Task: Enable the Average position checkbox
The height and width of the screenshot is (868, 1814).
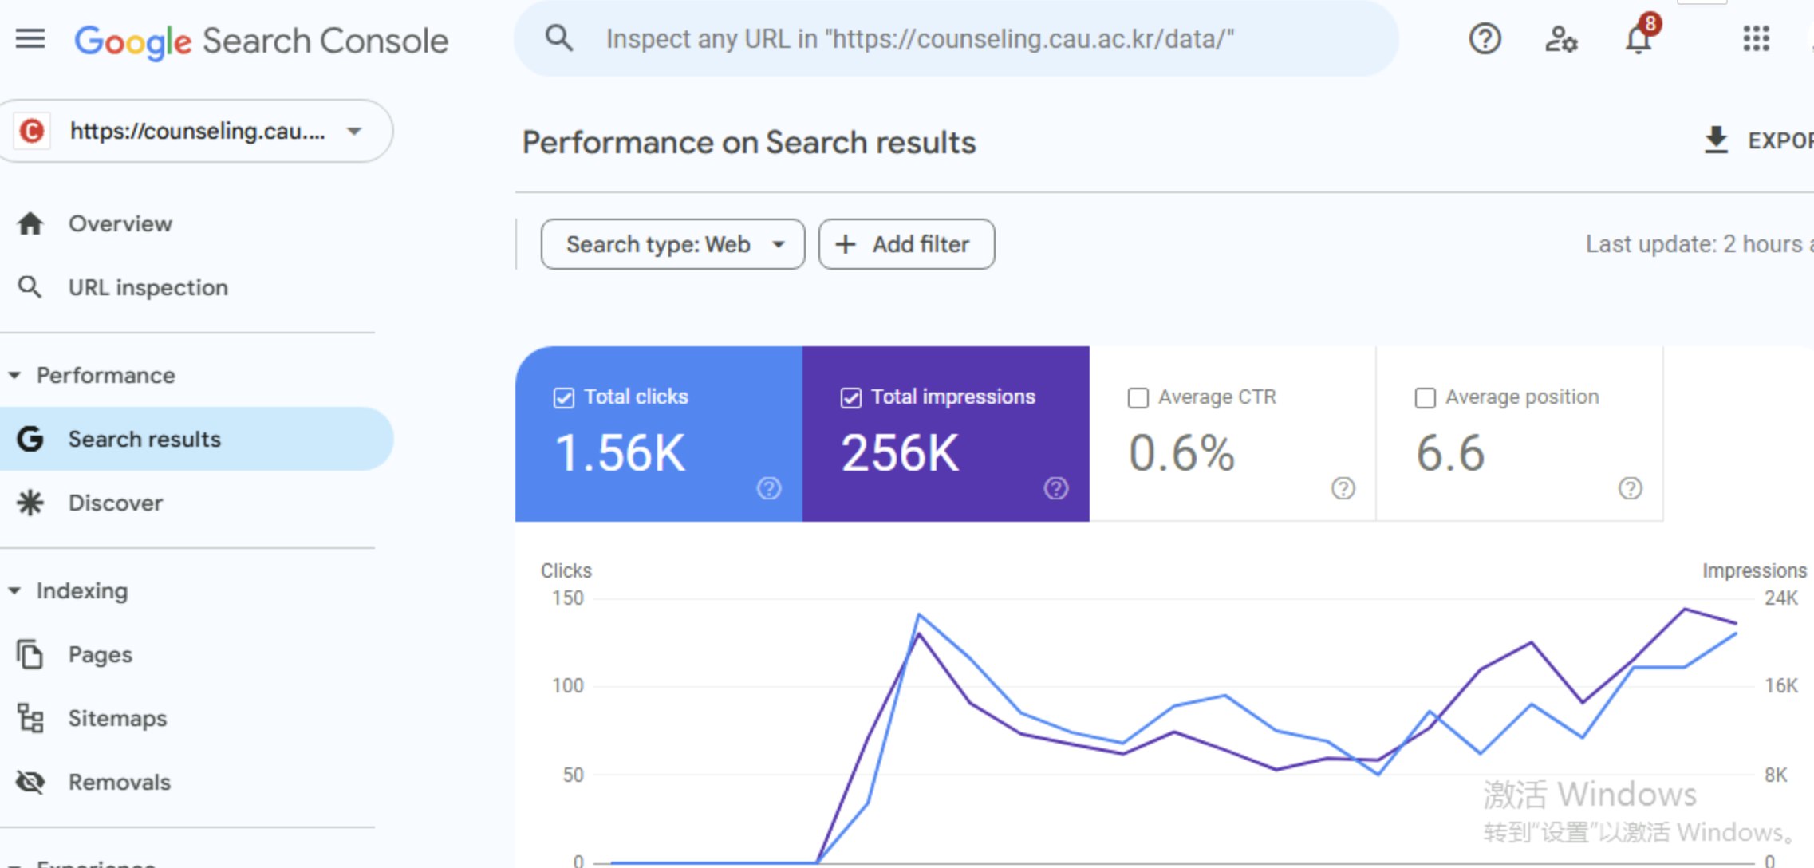Action: click(1426, 397)
